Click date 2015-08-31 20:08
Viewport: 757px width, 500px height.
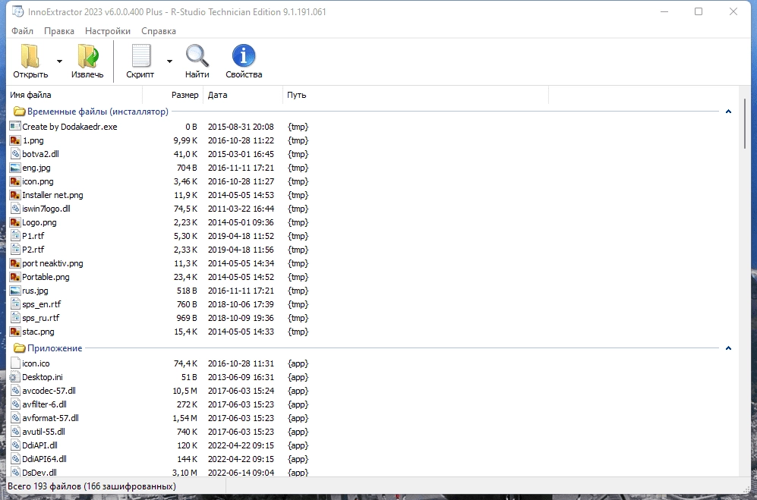click(x=241, y=127)
